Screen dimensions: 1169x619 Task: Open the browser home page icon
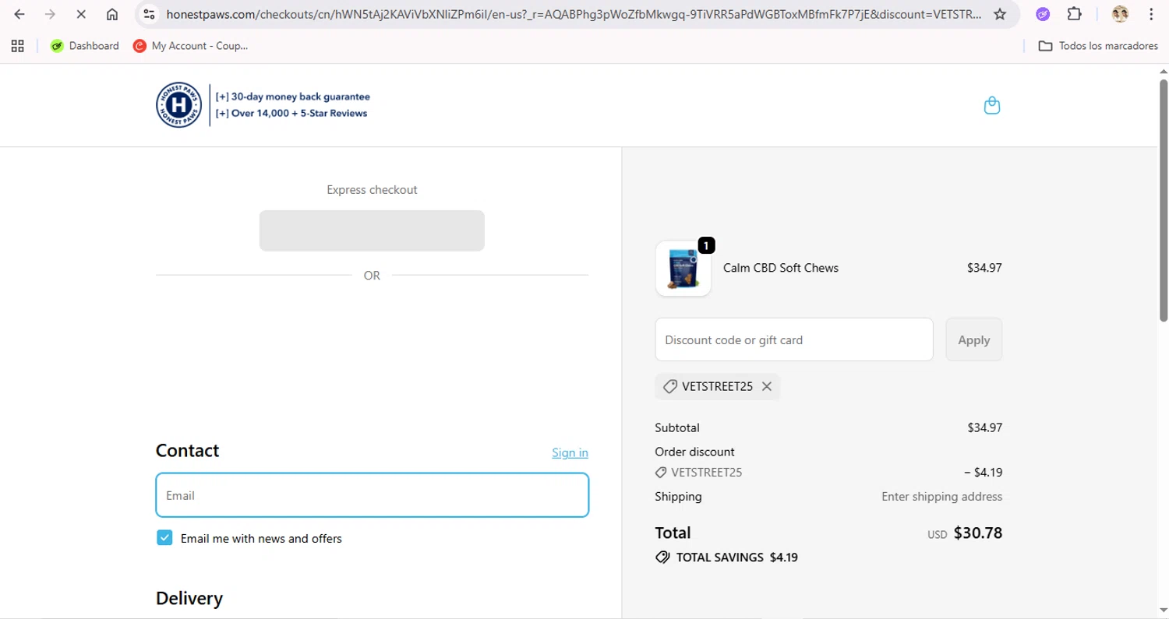pyautogui.click(x=112, y=14)
